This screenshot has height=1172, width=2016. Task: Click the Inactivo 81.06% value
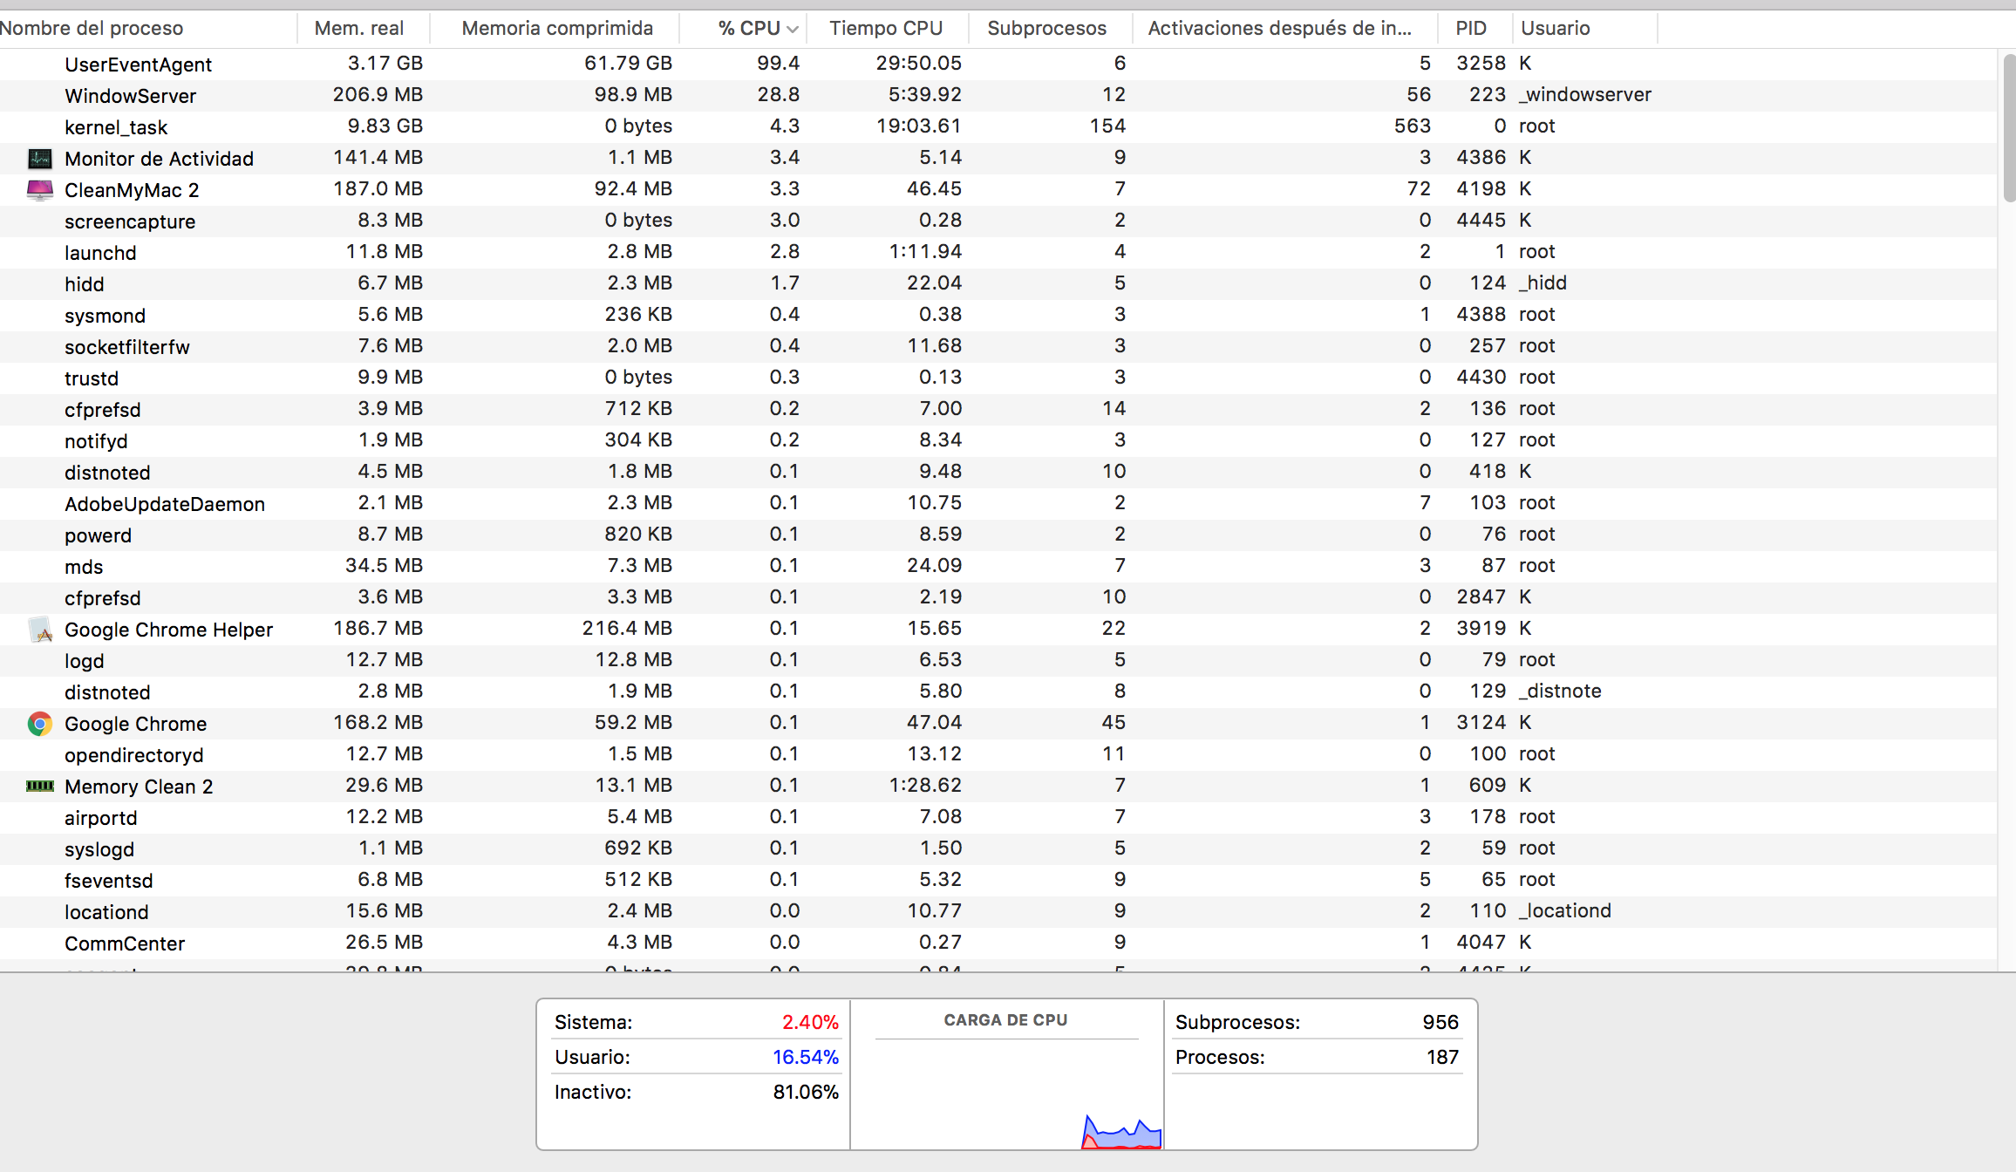pyautogui.click(x=806, y=1092)
